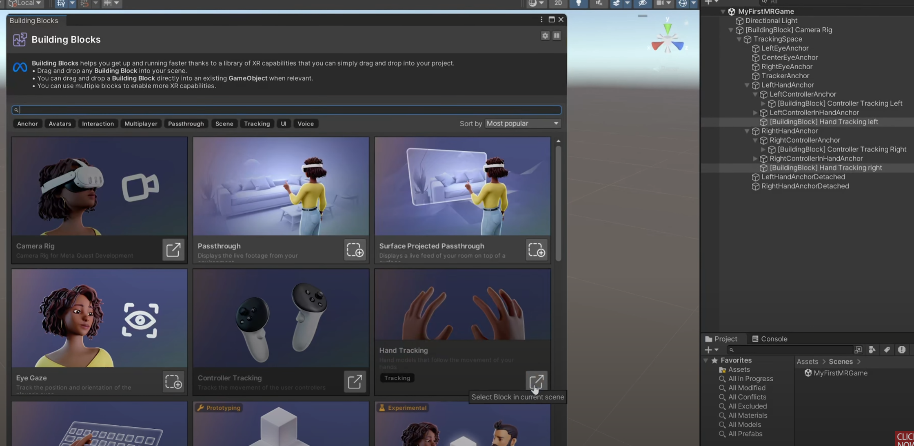Add Passthrough block to scene

click(x=355, y=250)
